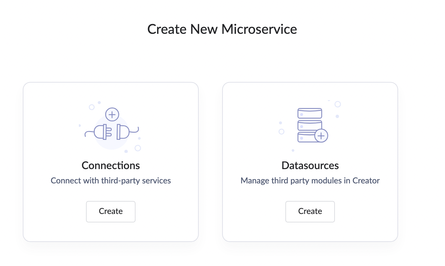This screenshot has height=266, width=445.
Task: Click the 'Create New Microservice' heading
Action: tap(222, 29)
